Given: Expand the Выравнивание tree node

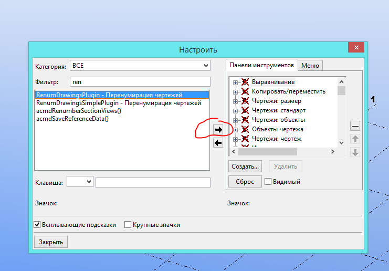Looking at the screenshot, I should tap(235, 82).
